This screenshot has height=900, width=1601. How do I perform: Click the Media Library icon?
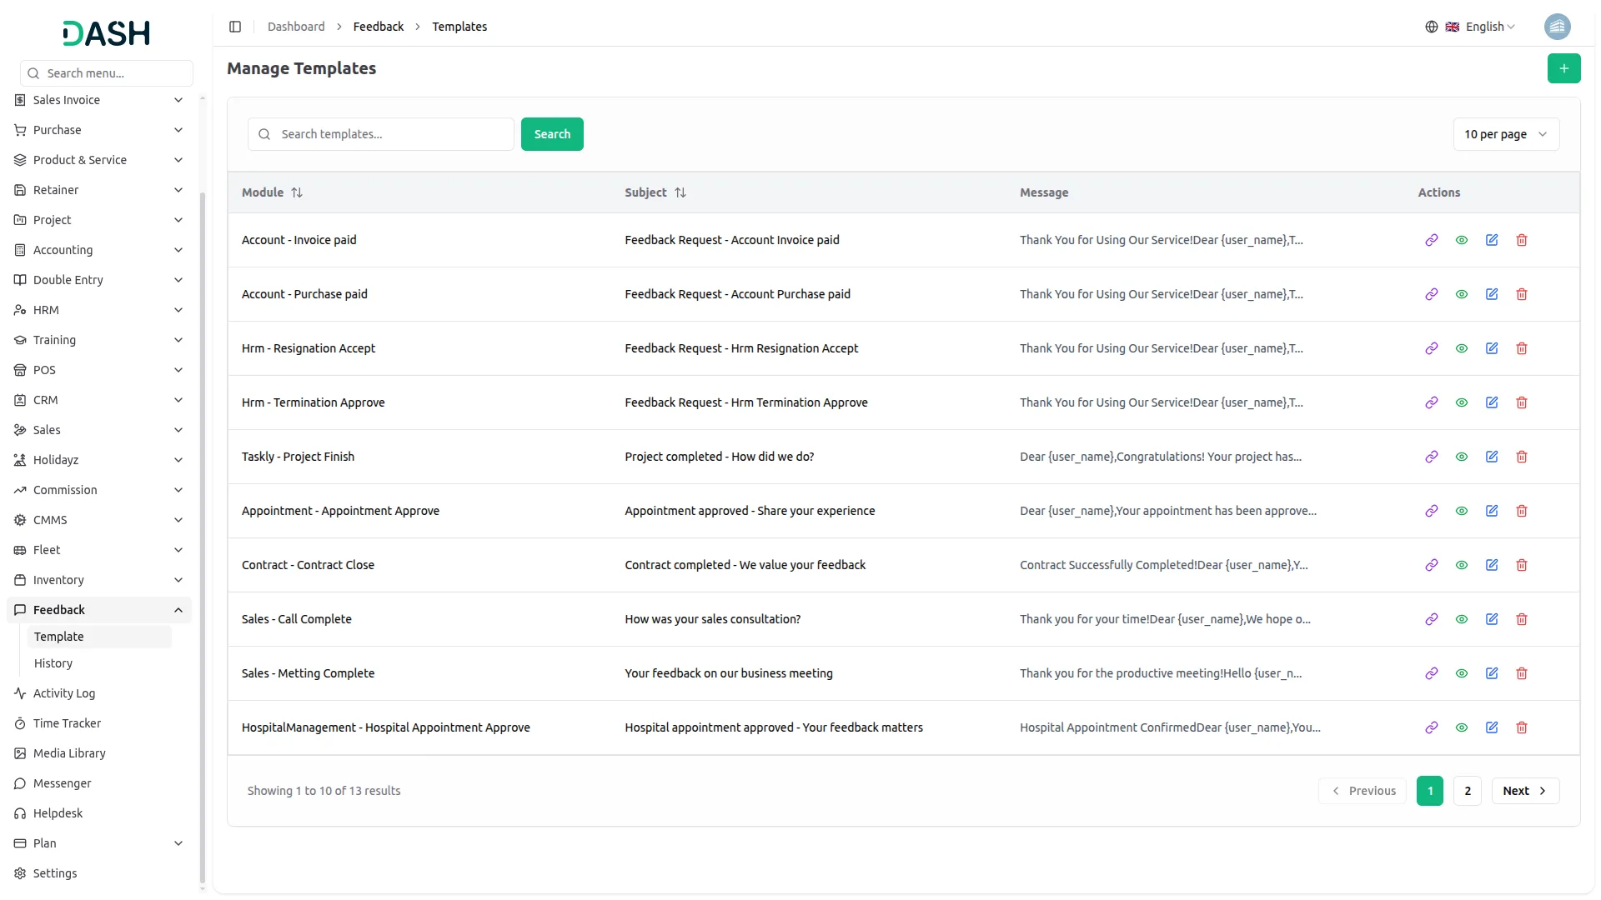tap(19, 753)
